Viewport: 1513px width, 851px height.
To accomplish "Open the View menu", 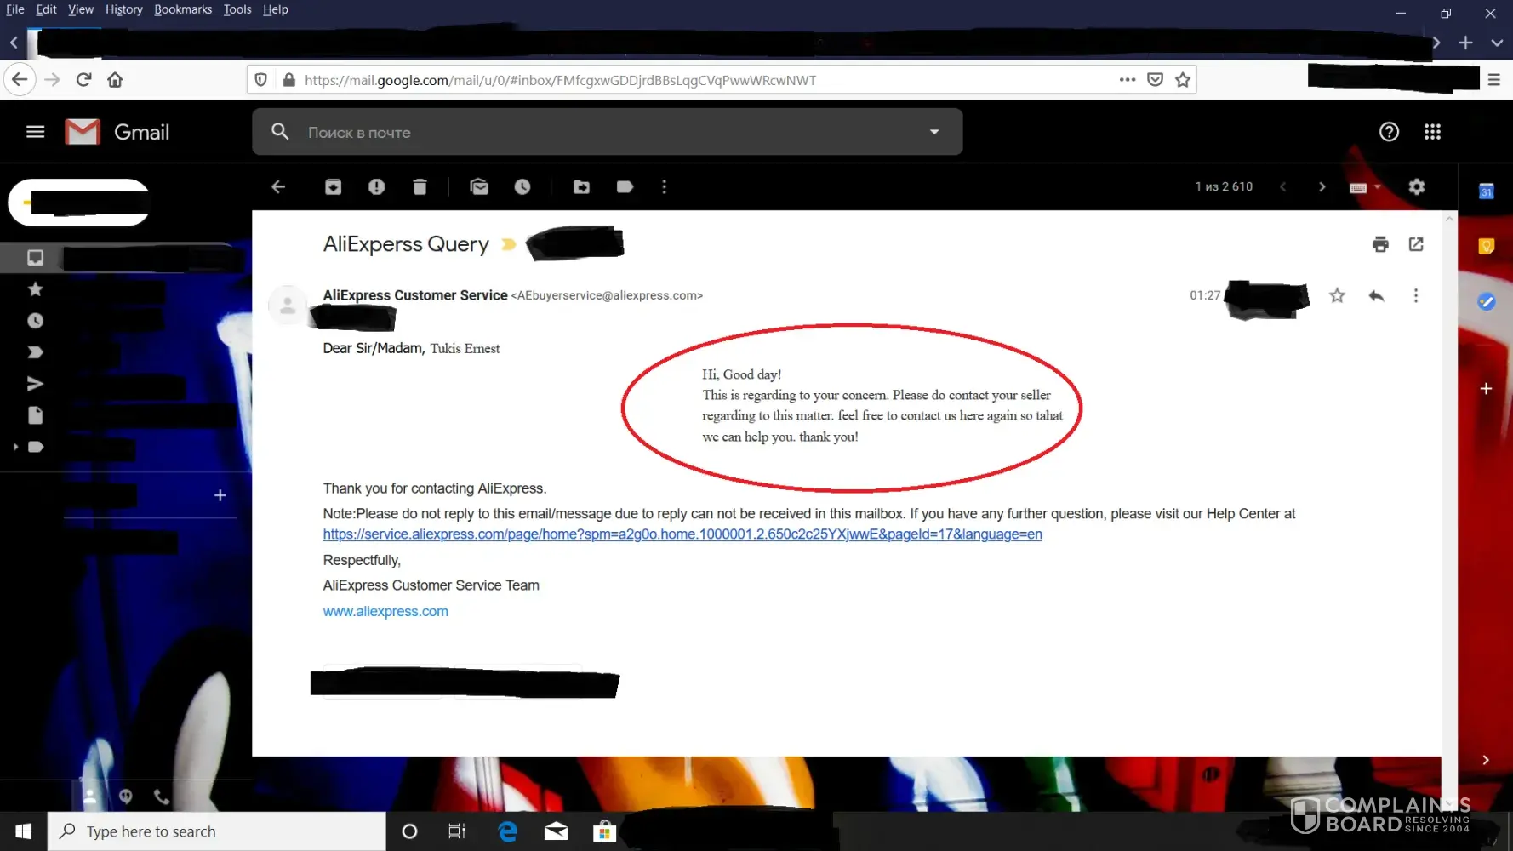I will point(81,9).
